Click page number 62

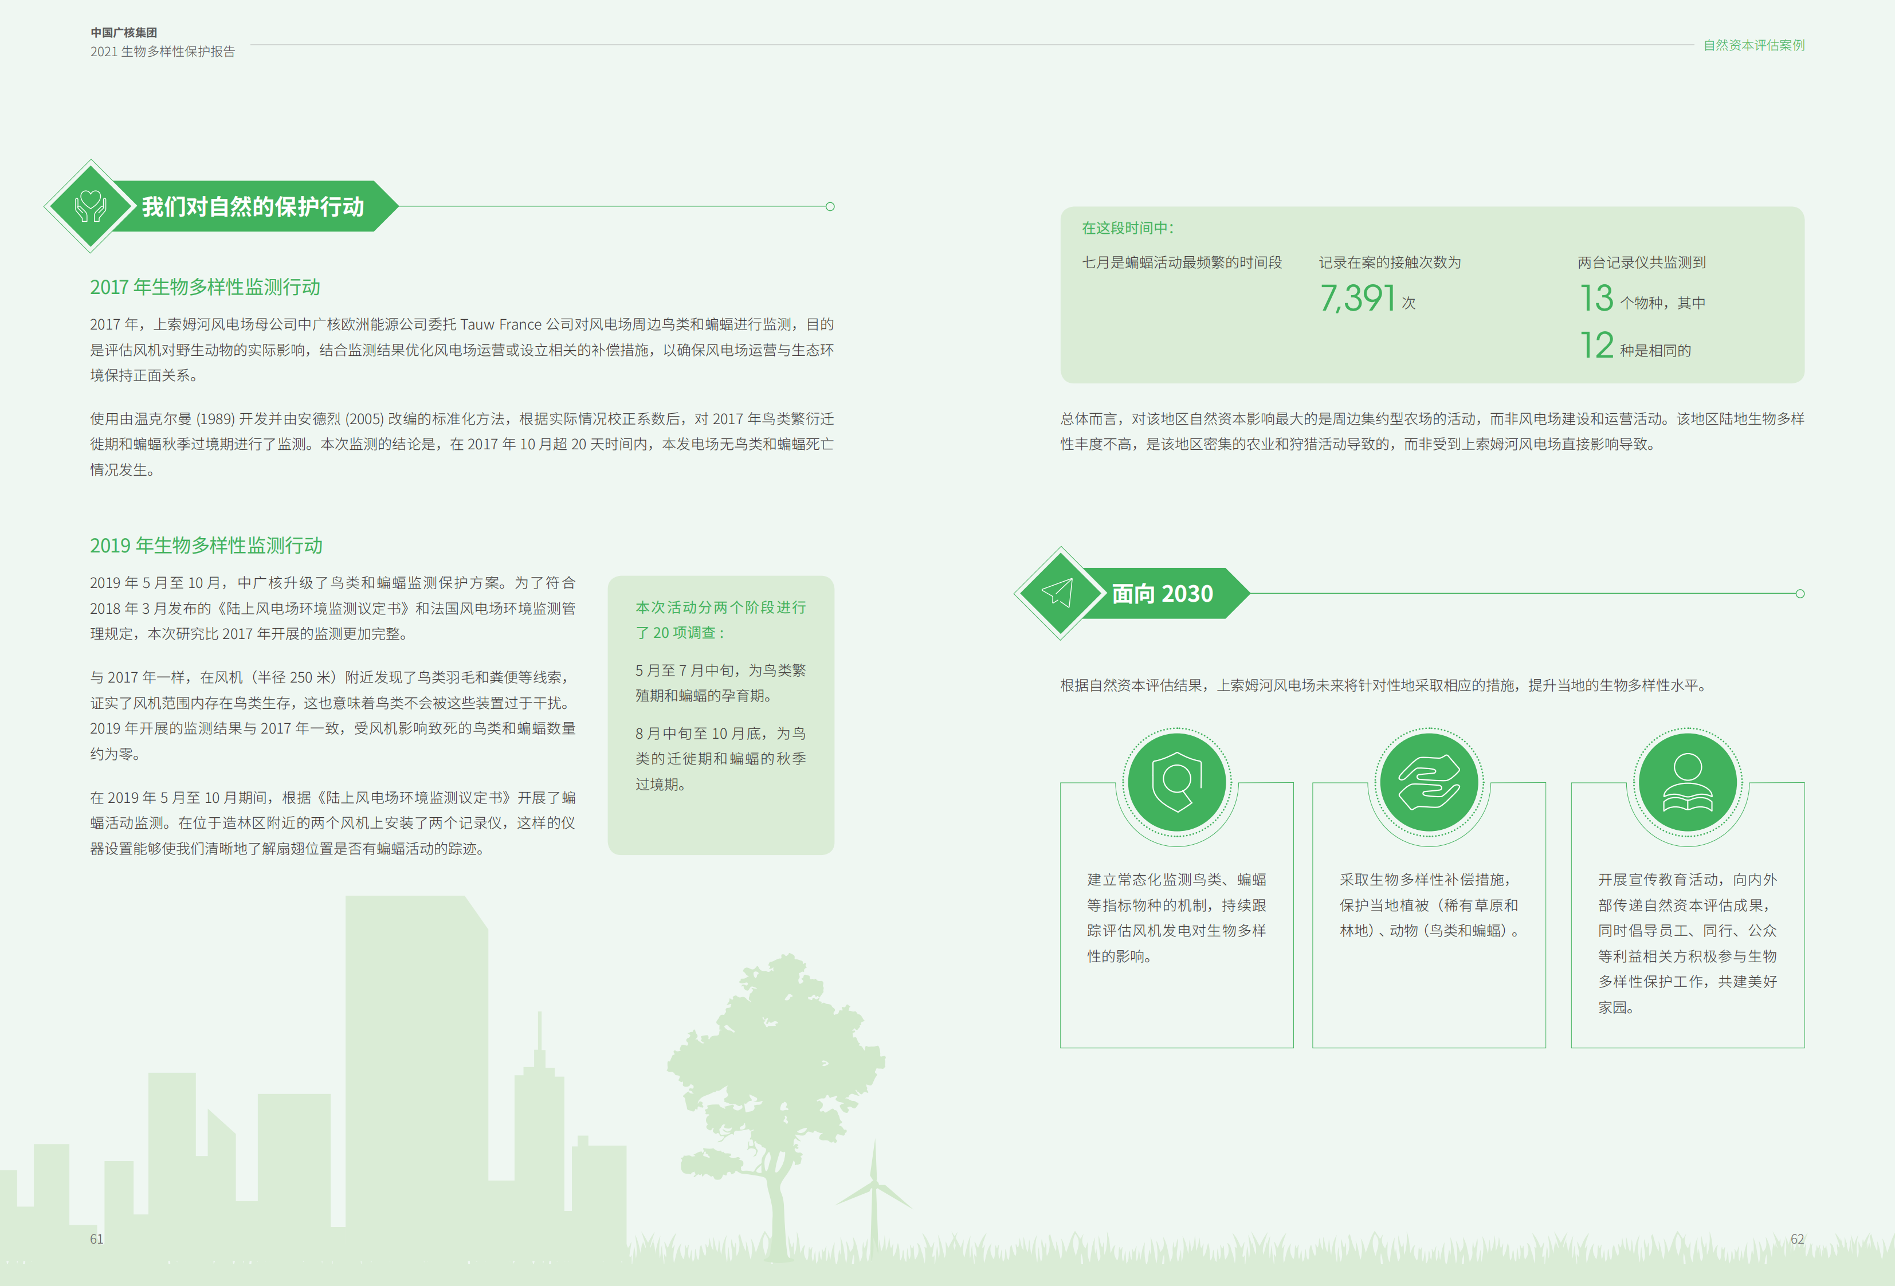[1797, 1238]
